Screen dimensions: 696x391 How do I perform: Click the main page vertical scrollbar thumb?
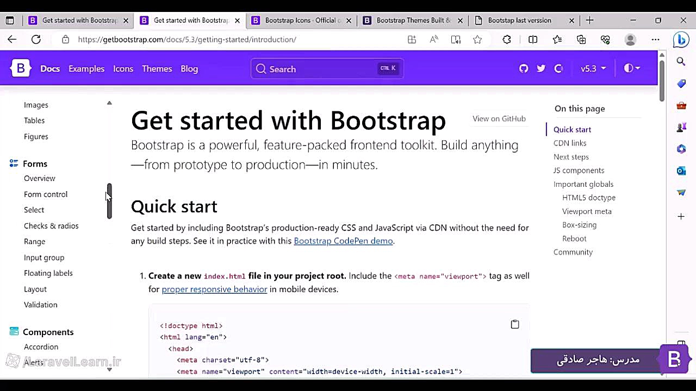pyautogui.click(x=662, y=80)
